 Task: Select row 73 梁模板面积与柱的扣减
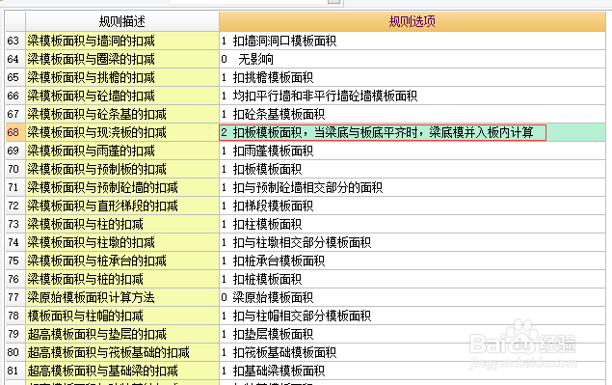[122, 225]
